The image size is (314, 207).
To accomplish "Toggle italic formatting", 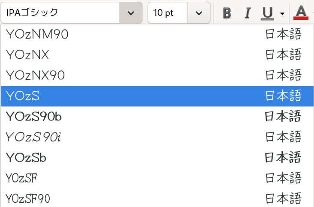I will (247, 13).
